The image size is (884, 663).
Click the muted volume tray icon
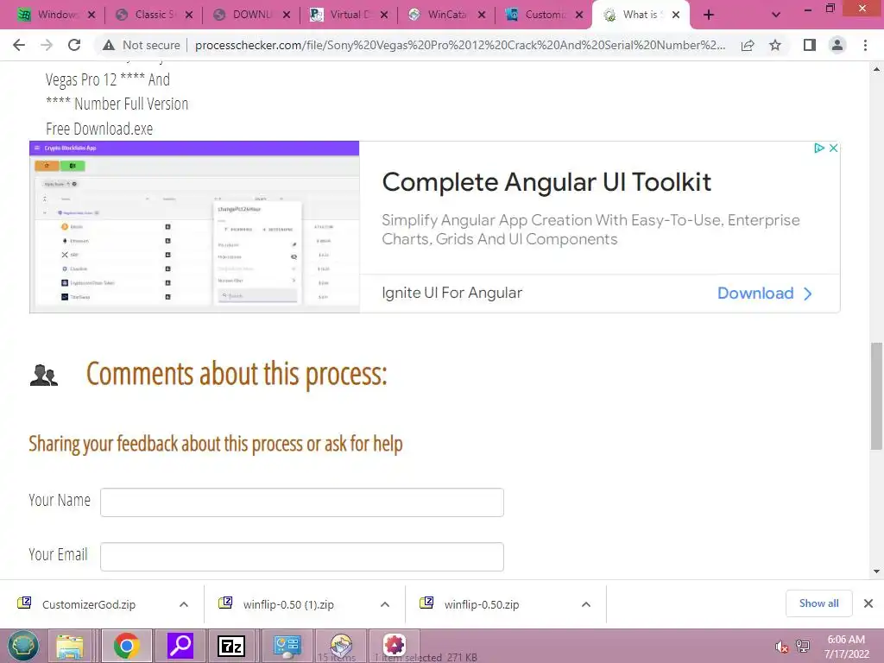click(x=781, y=647)
